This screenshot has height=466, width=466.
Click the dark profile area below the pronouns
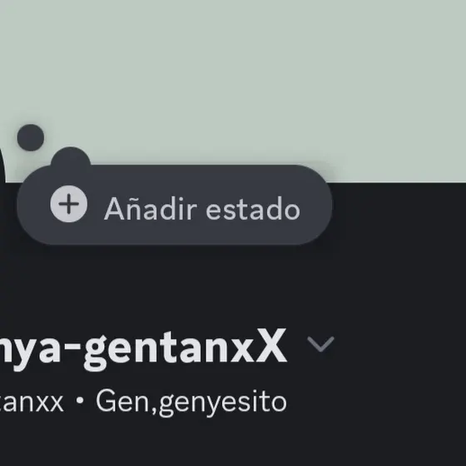(233, 443)
